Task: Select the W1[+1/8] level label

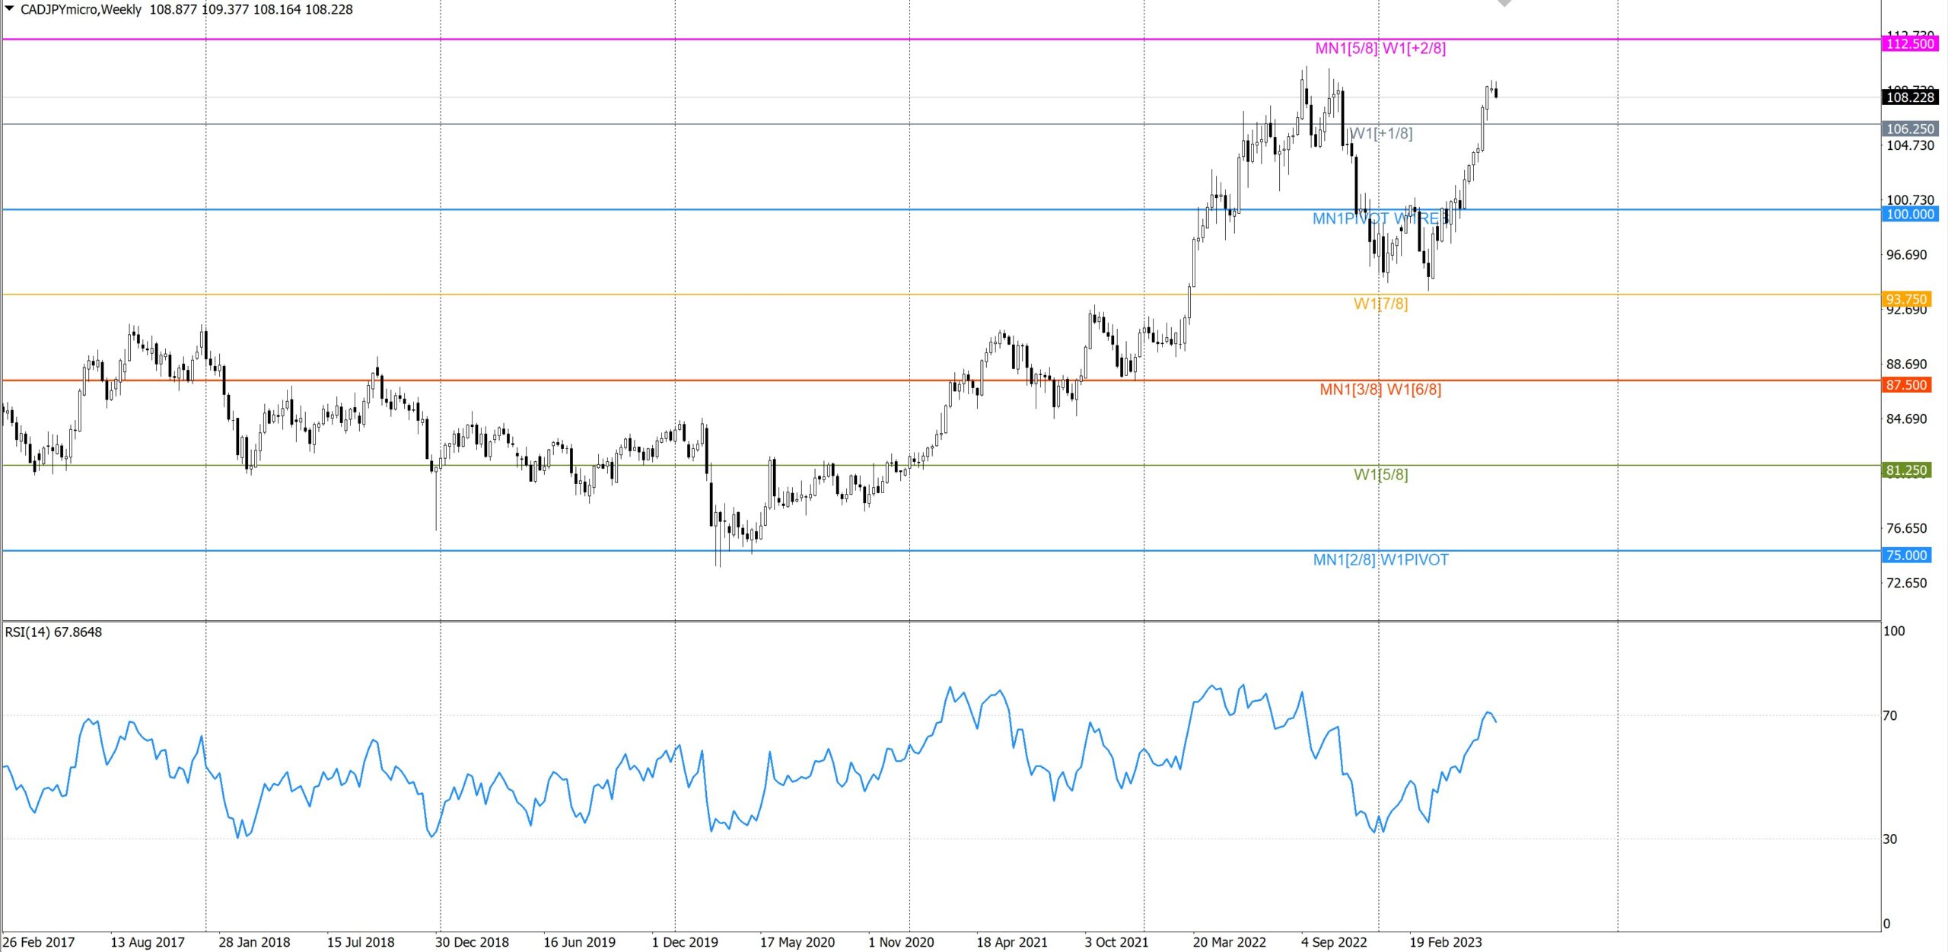Action: coord(1381,134)
